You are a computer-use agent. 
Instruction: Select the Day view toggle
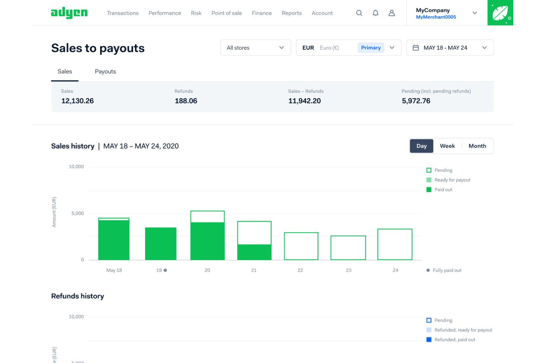[x=422, y=146]
